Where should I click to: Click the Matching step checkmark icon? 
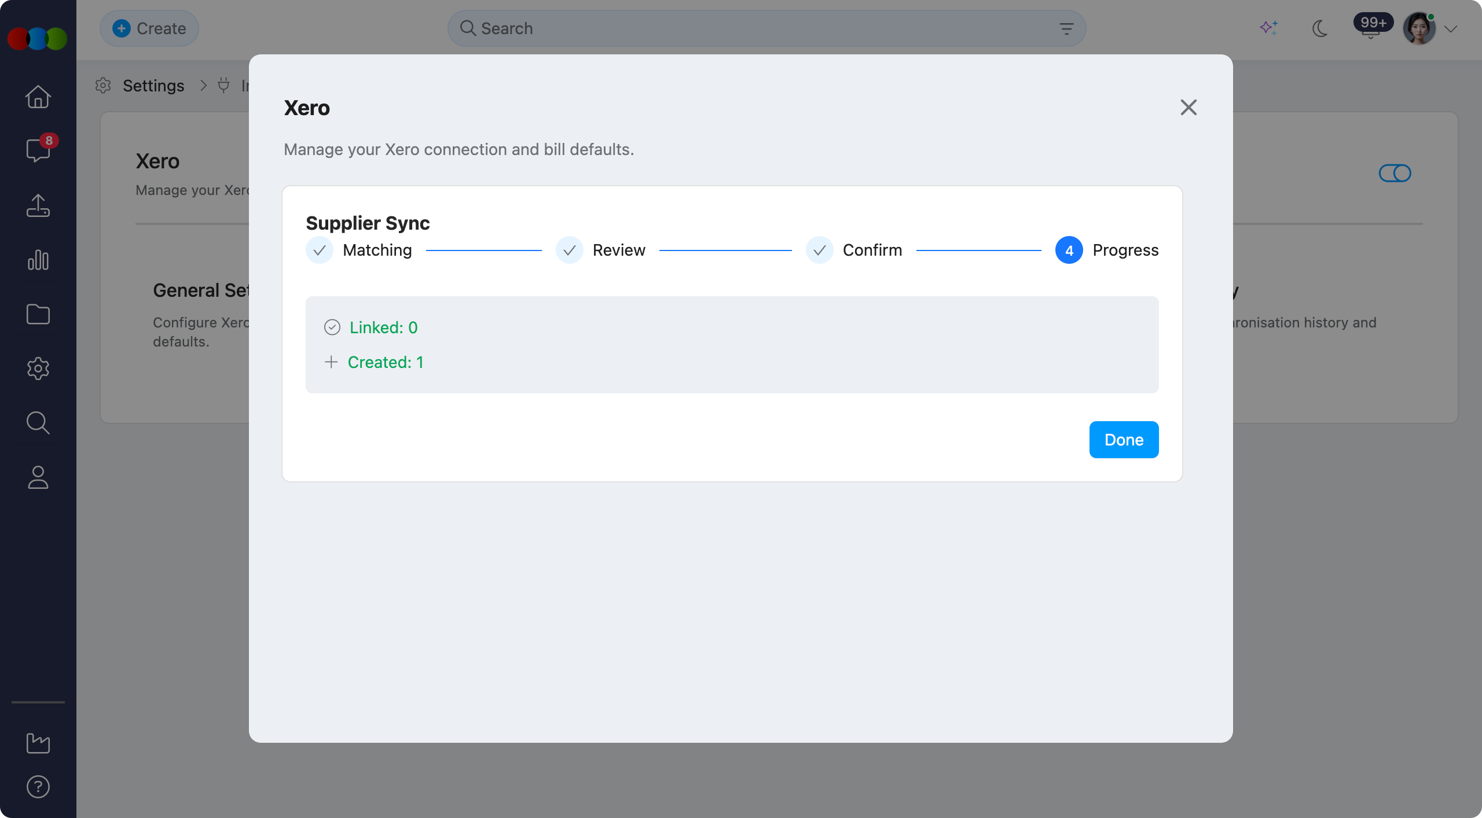(x=320, y=250)
